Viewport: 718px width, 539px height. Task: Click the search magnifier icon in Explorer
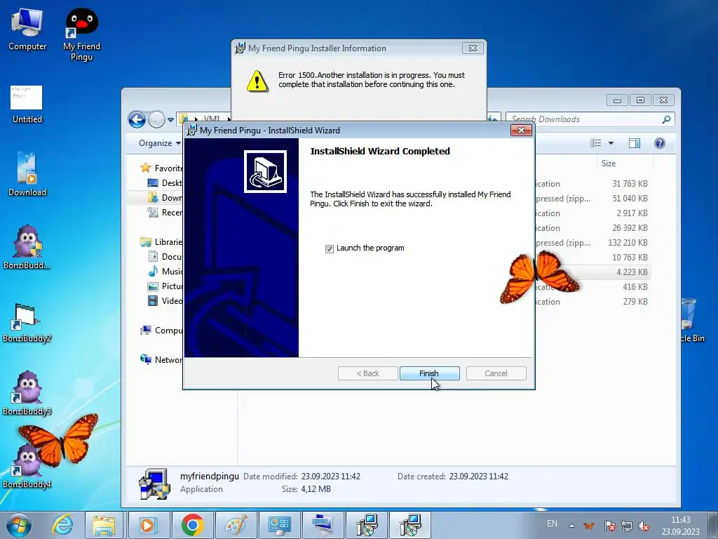pyautogui.click(x=667, y=119)
